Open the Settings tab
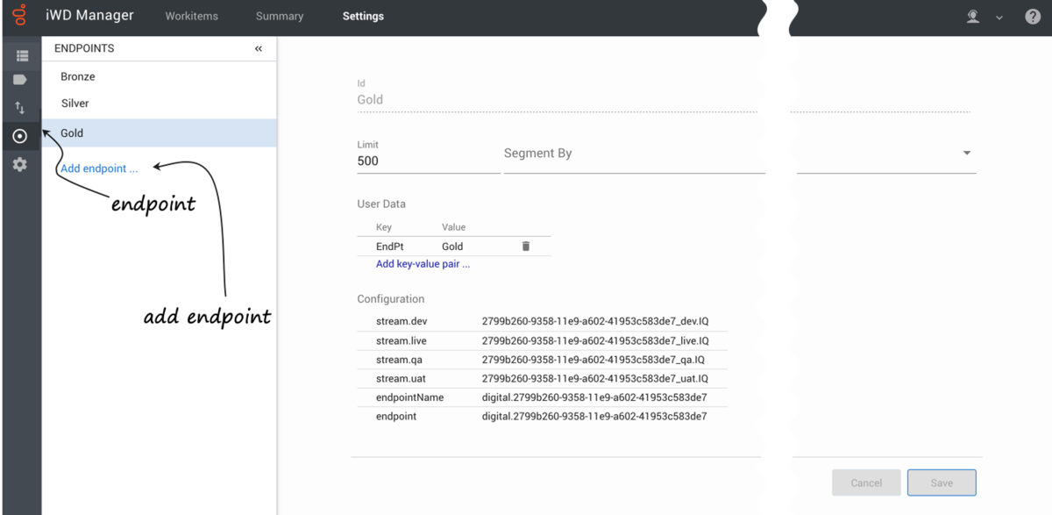Viewport: 1052px width, 515px height. (x=363, y=17)
